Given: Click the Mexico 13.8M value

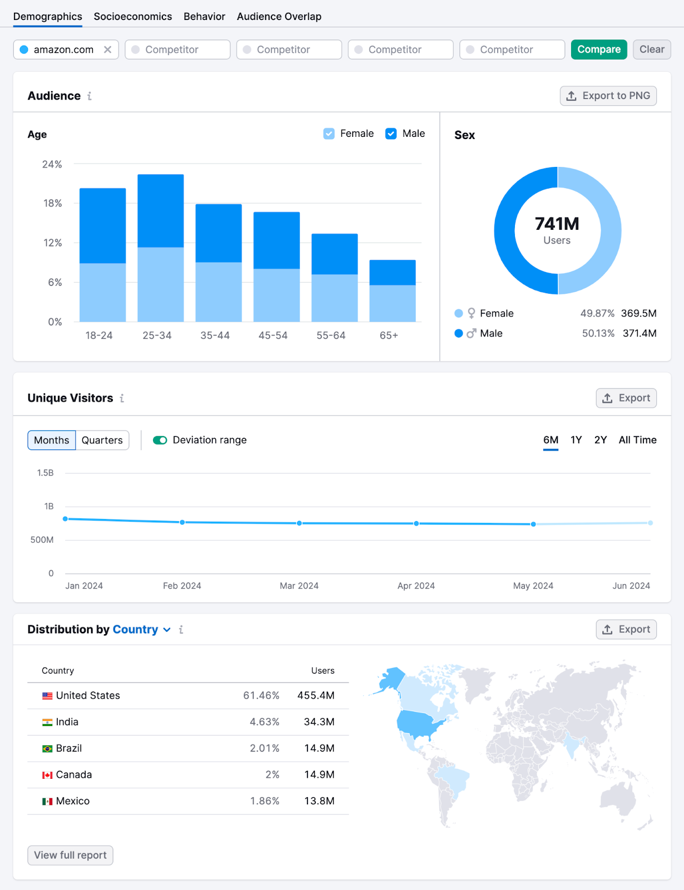Looking at the screenshot, I should (x=319, y=802).
